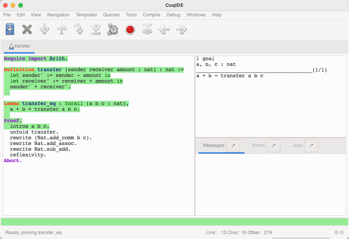Step forward one command using down-arrow icon
349x239 pixels.
coord(44,29)
